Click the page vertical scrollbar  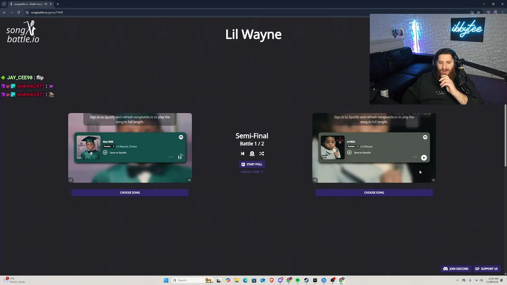(505, 136)
